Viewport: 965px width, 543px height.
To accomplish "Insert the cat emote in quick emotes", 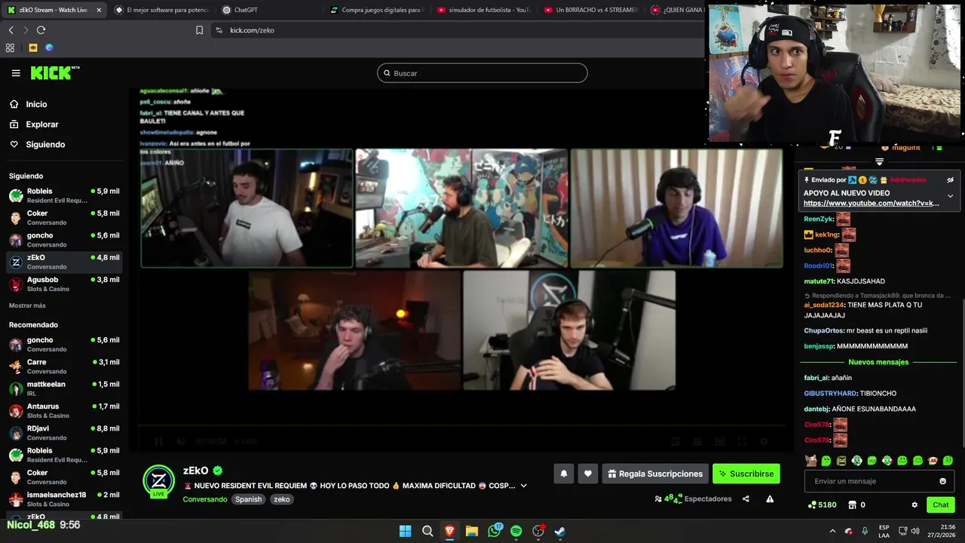I will click(x=810, y=460).
